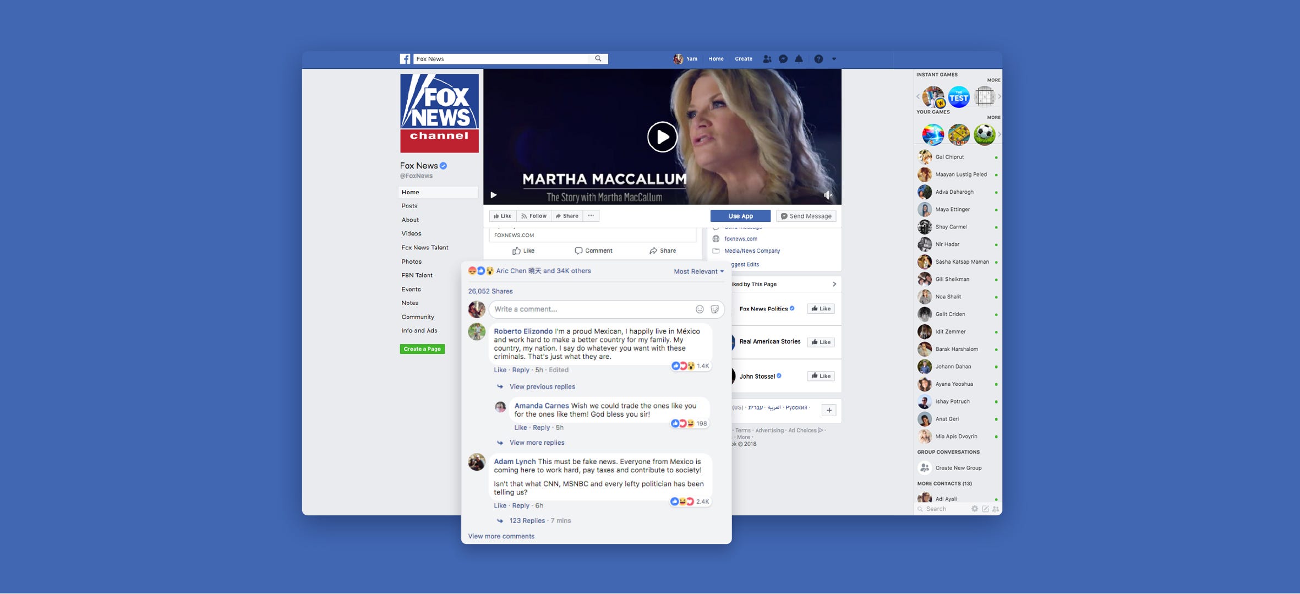Click the Write a comment field

(607, 309)
